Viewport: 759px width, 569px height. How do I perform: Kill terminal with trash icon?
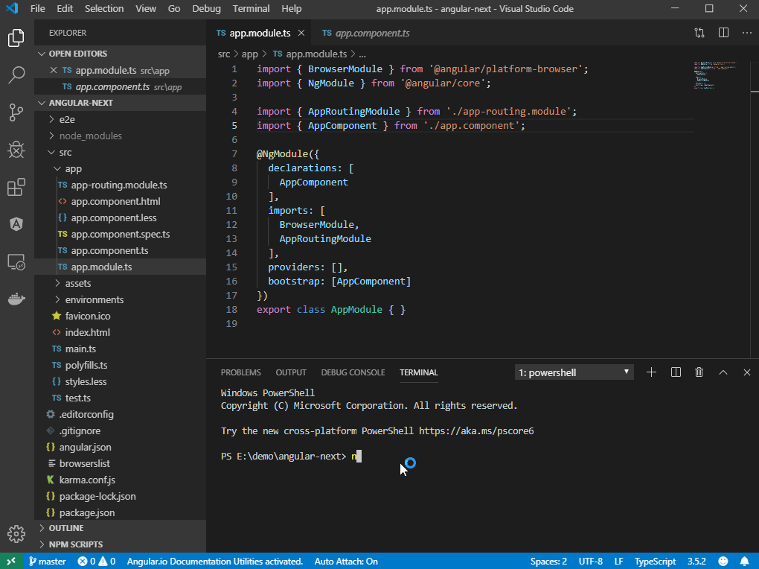699,372
